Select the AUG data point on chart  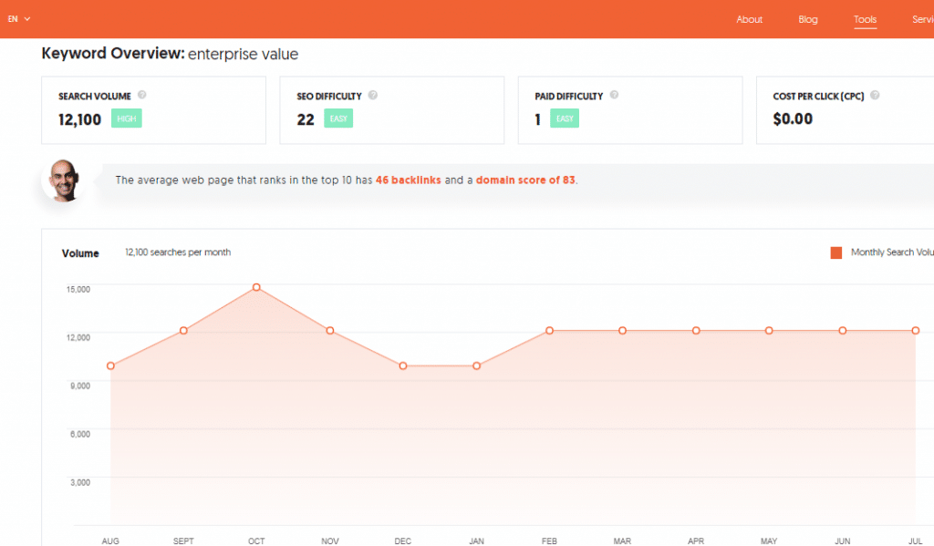110,366
